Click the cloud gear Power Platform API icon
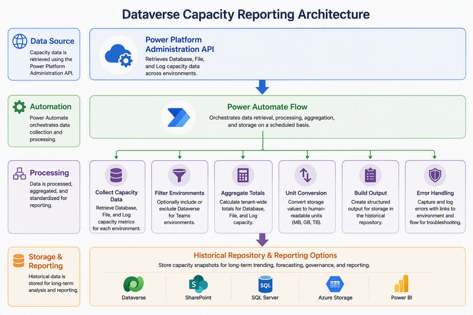The height and width of the screenshot is (315, 473). click(x=118, y=55)
